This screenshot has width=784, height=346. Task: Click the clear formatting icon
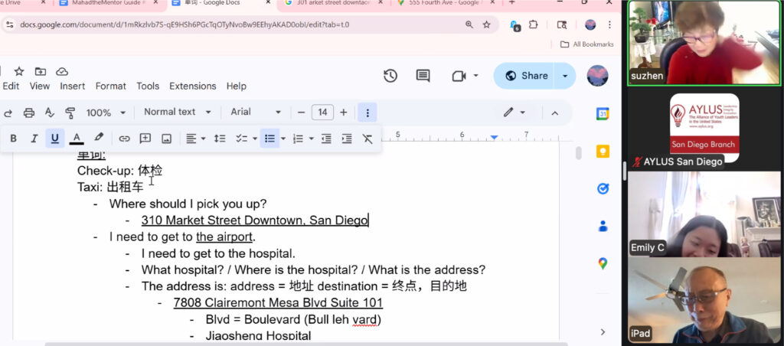pyautogui.click(x=367, y=139)
